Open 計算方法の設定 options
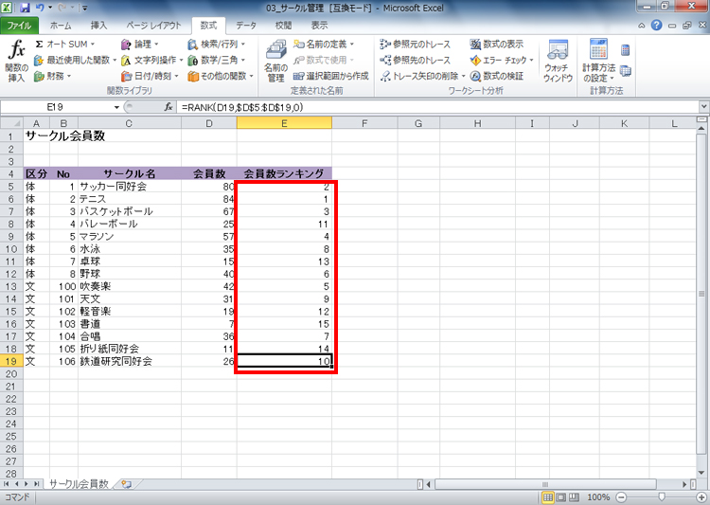 pyautogui.click(x=598, y=62)
